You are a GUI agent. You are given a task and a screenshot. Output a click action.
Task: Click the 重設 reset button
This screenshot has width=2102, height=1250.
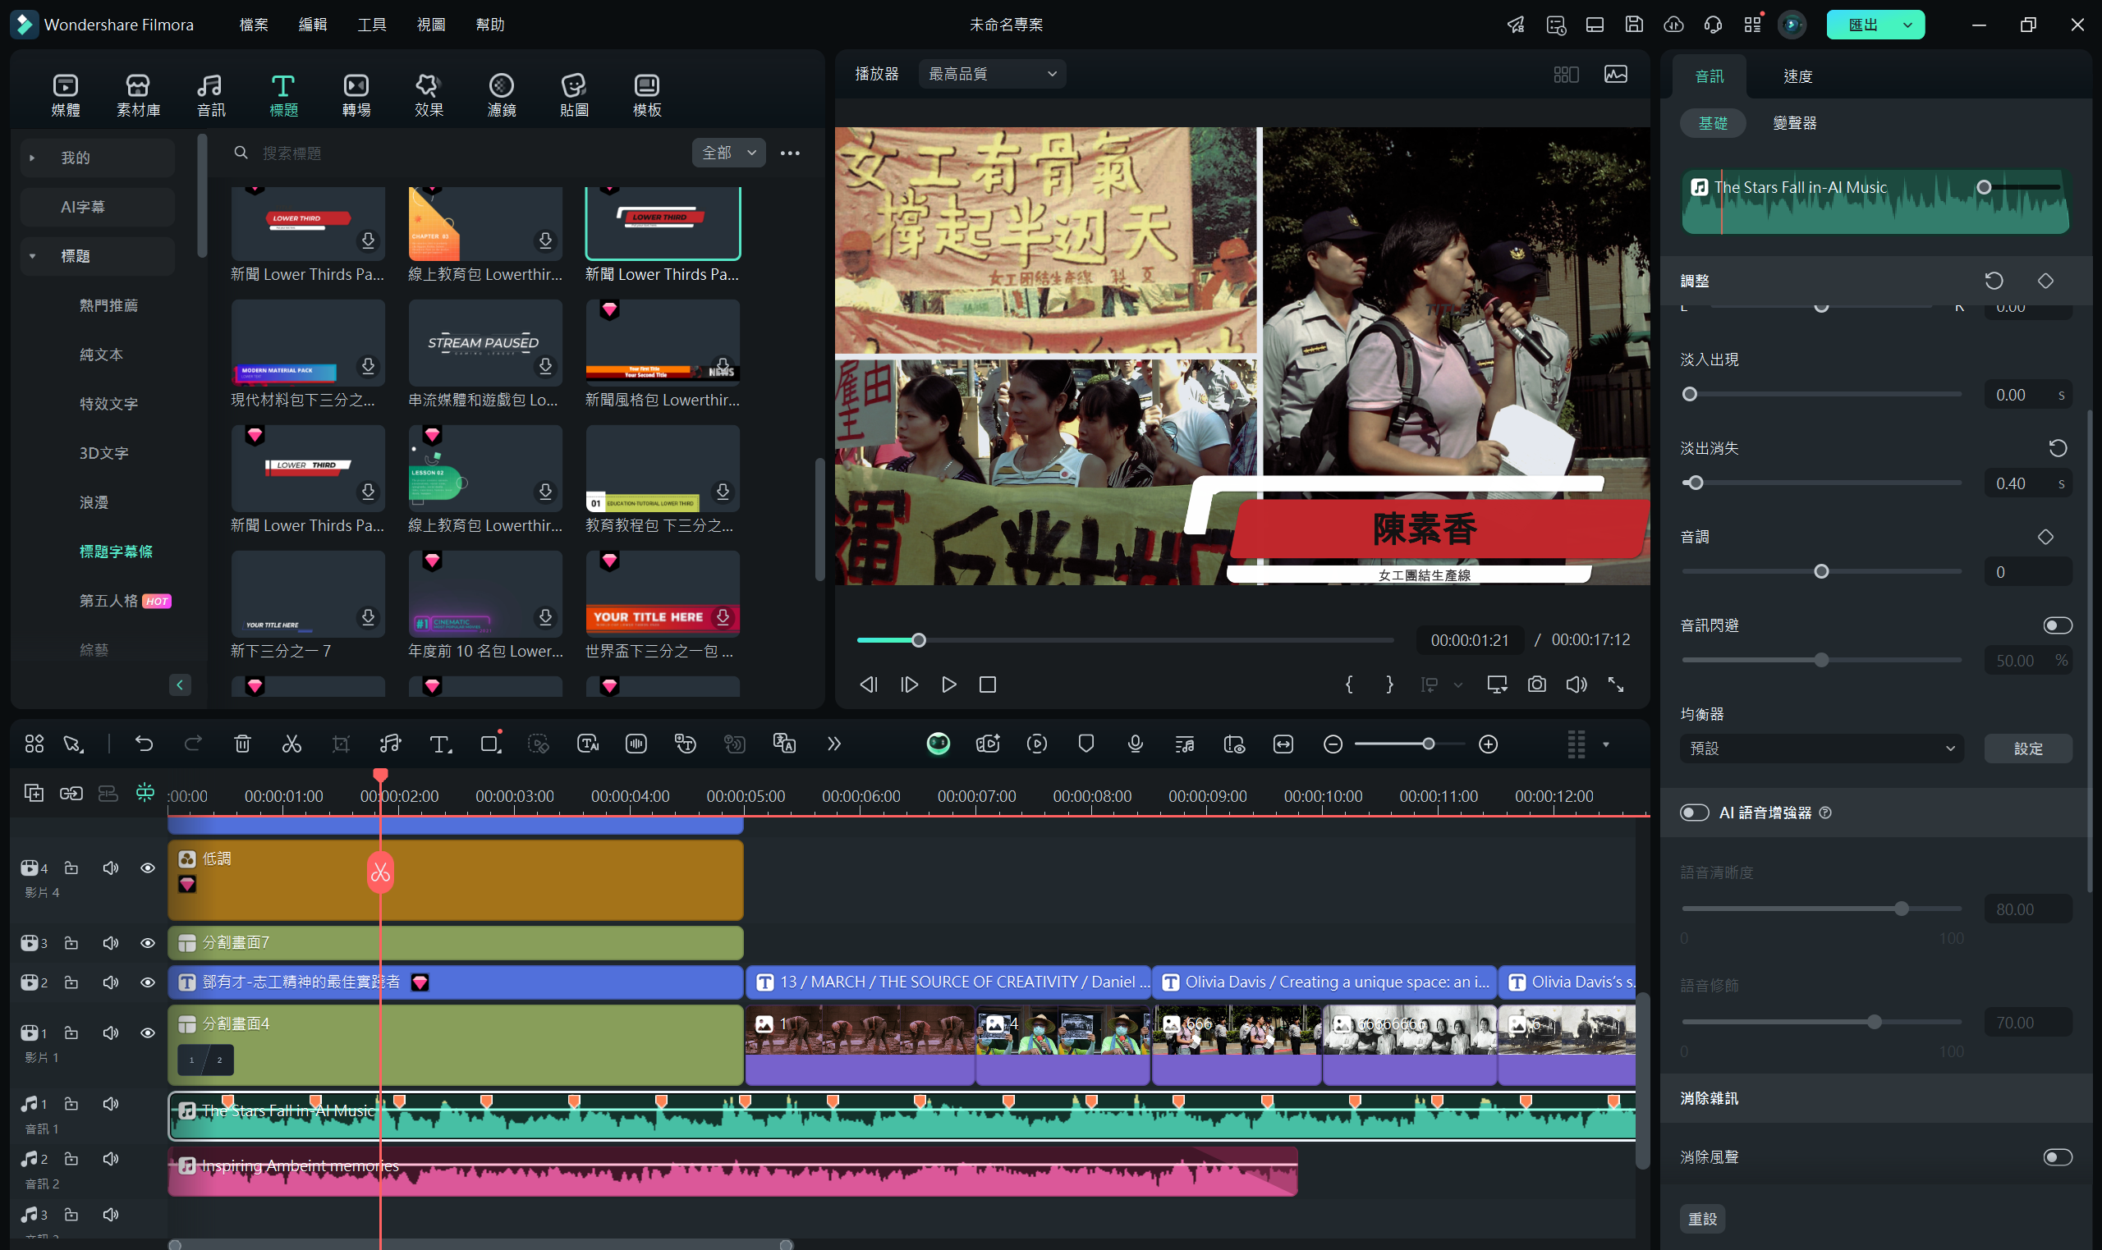pos(1703,1218)
